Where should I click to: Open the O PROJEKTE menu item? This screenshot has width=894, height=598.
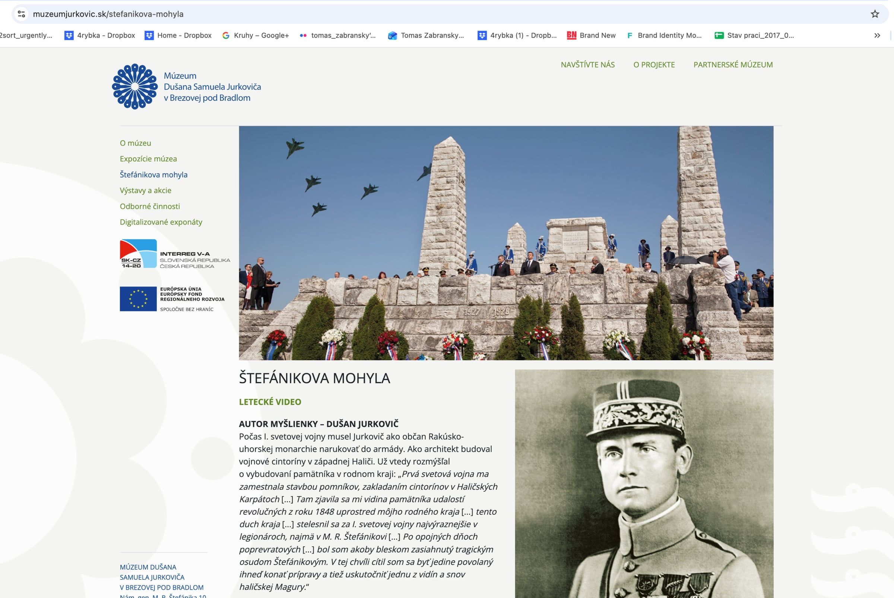click(x=654, y=65)
